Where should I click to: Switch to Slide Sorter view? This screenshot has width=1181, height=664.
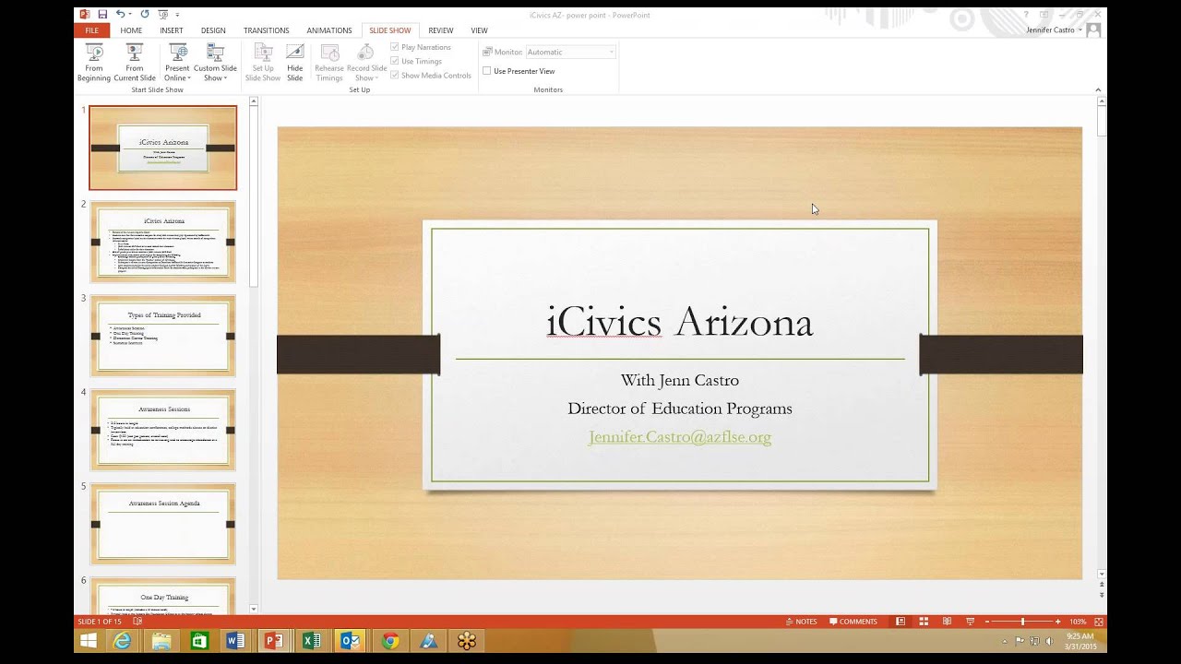pyautogui.click(x=924, y=622)
